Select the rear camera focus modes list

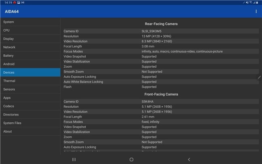click(182, 51)
